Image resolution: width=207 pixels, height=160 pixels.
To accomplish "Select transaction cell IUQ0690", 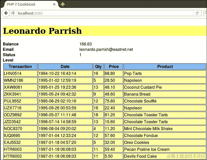I will pos(20,135).
